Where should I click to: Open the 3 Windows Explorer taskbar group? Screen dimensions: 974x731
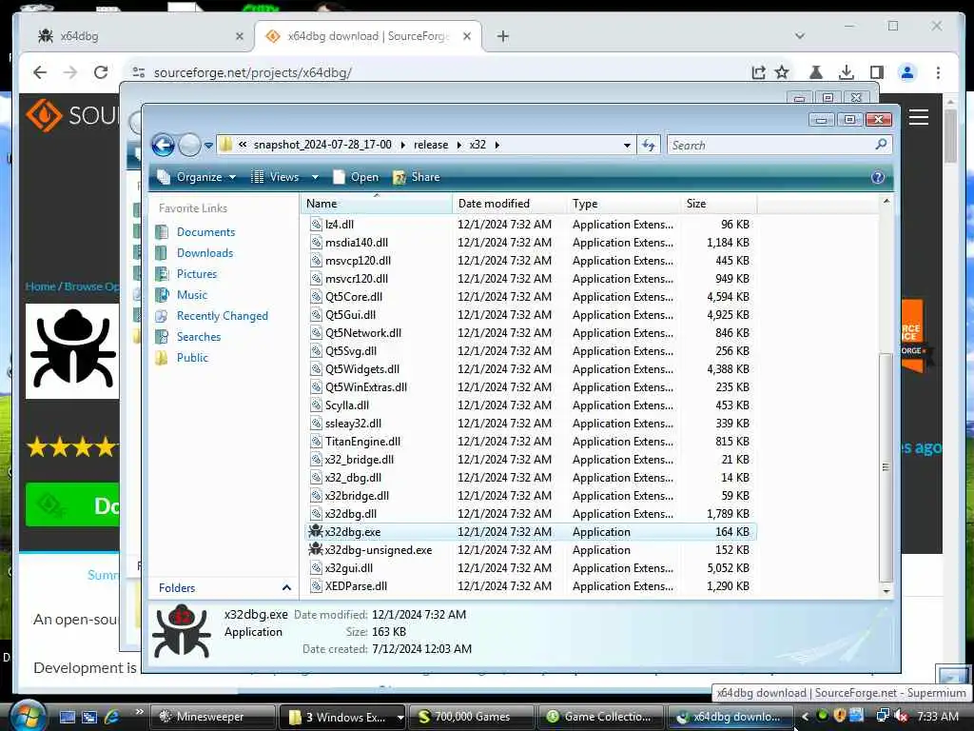[342, 717]
